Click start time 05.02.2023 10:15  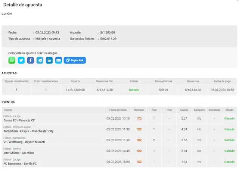point(118,119)
